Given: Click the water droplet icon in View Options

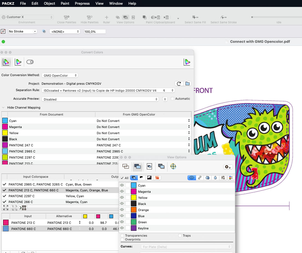Looking at the screenshot, I should [x=215, y=178].
